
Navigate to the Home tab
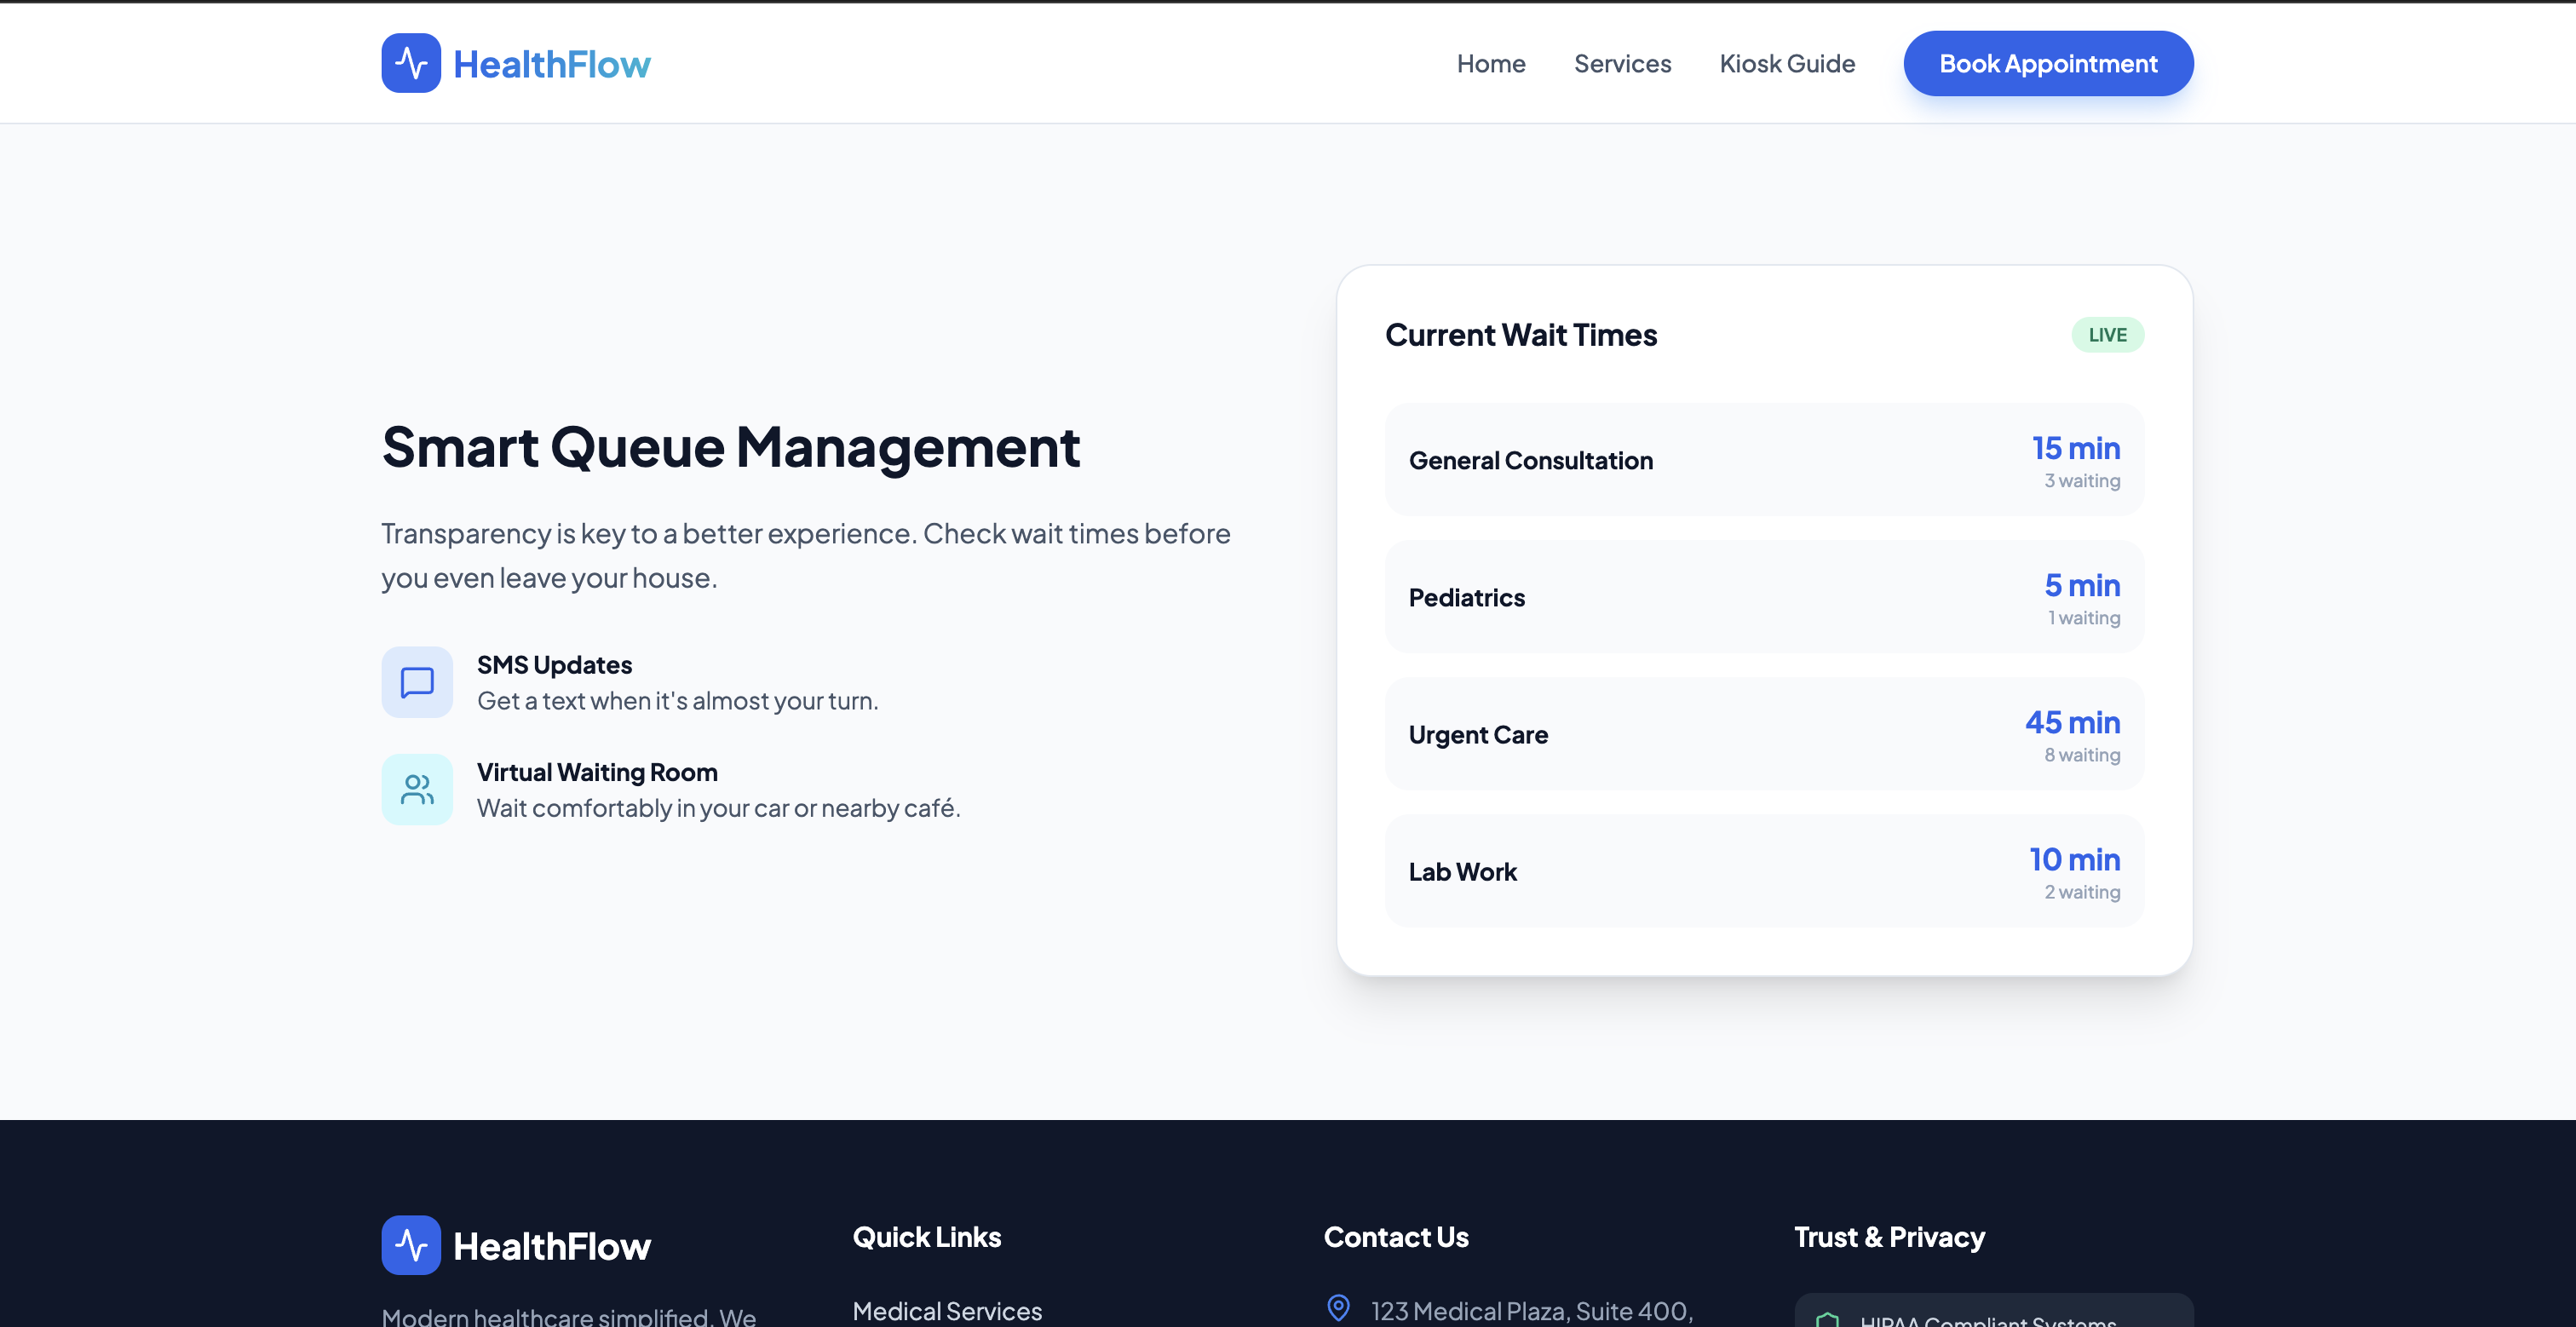coord(1491,63)
